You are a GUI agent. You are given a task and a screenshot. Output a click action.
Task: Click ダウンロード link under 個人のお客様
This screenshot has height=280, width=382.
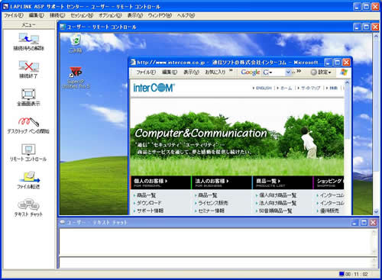[149, 203]
